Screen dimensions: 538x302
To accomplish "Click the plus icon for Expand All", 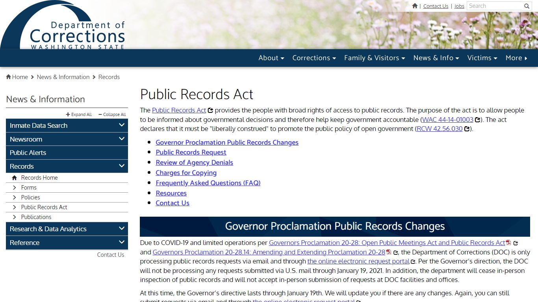I will pyautogui.click(x=68, y=114).
